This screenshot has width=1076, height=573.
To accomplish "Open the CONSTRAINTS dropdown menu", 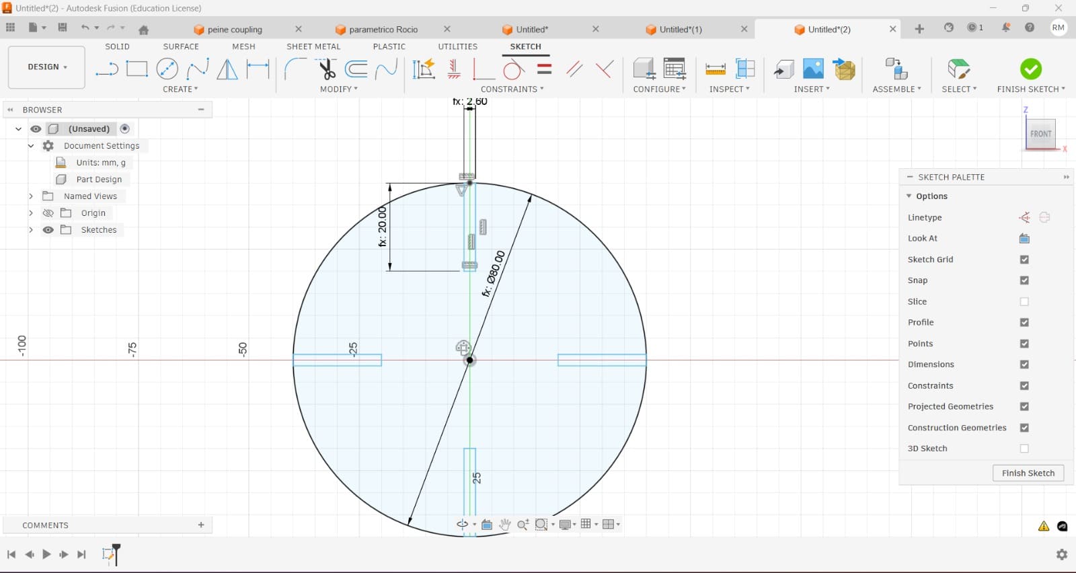I will (x=512, y=89).
